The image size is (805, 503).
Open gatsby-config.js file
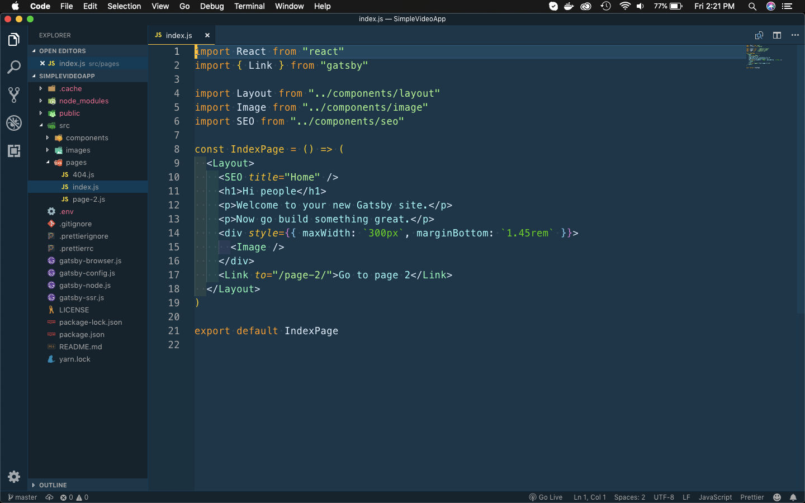click(87, 273)
